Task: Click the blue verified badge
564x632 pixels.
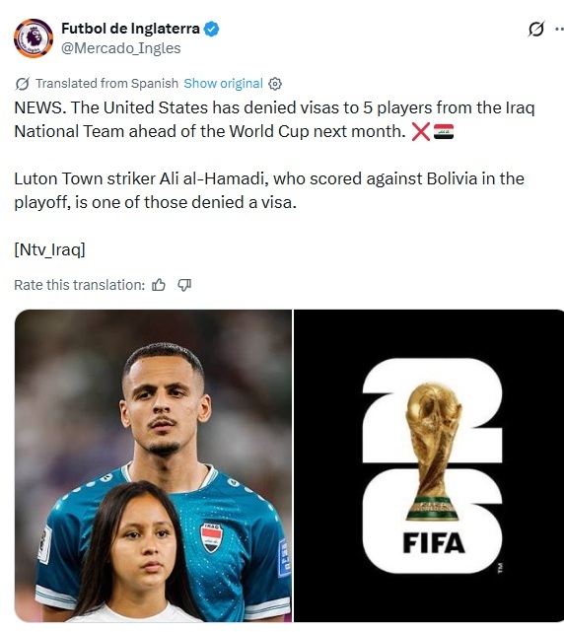Action: [212, 29]
